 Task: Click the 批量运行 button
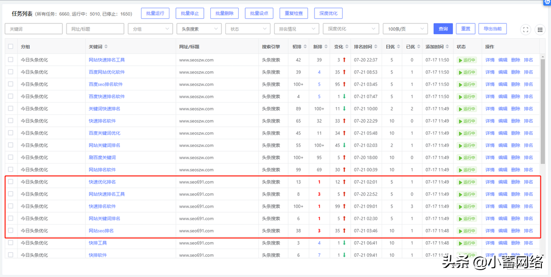[155, 14]
